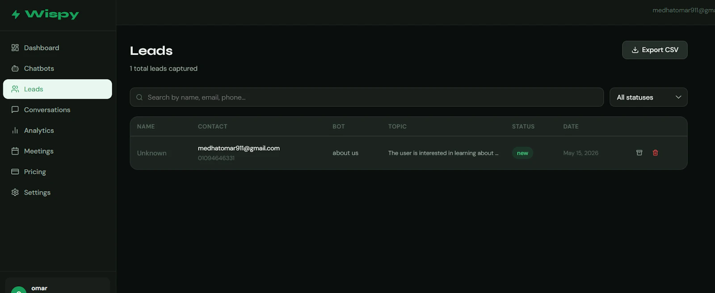
Task: Delete the lead with red trash icon
Action: tap(656, 153)
